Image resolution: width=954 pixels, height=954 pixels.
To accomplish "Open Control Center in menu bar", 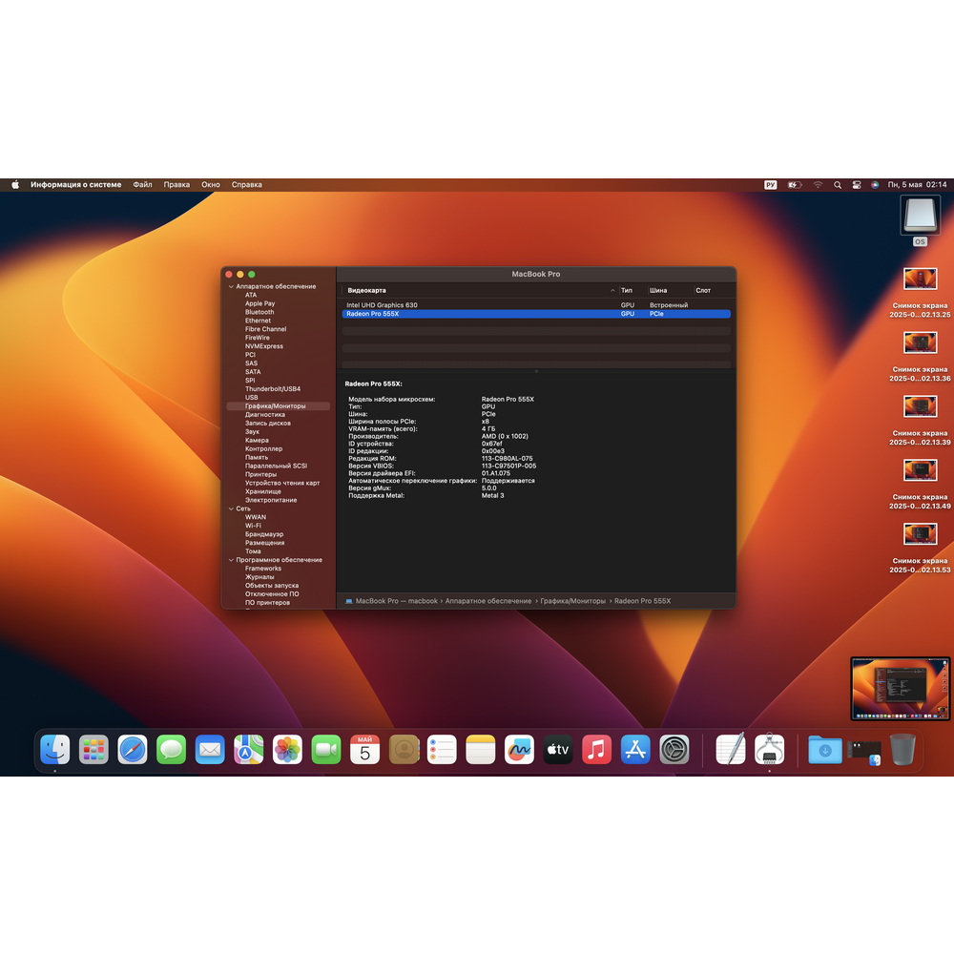I will click(856, 185).
